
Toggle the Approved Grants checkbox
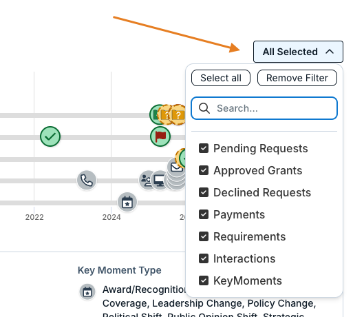[x=204, y=170]
